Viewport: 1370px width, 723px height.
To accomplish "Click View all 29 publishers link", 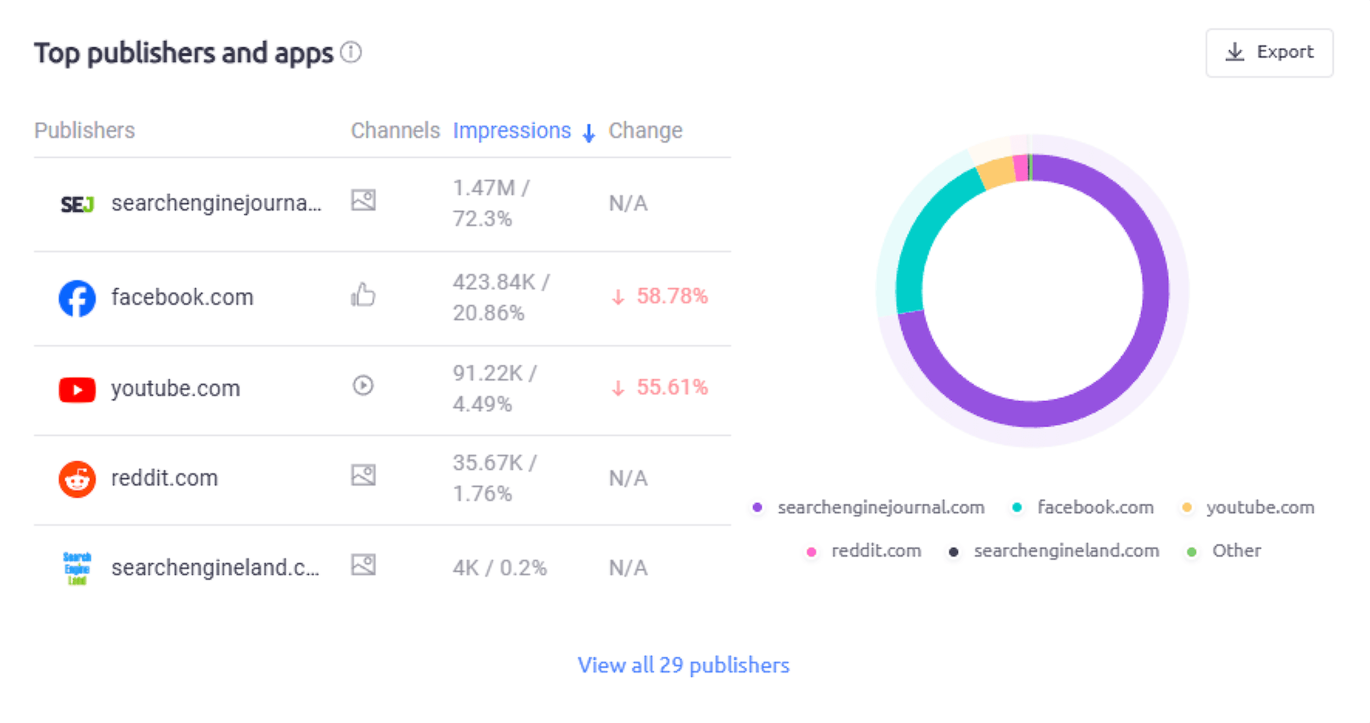I will click(x=683, y=665).
